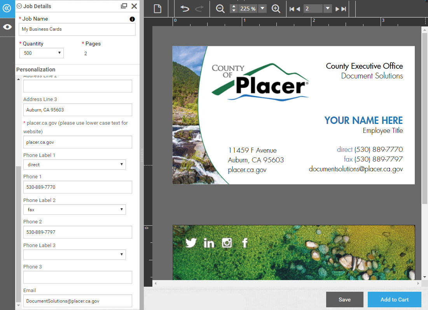Open the Phone Label 1 dropdown
The width and height of the screenshot is (428, 310).
(75, 165)
